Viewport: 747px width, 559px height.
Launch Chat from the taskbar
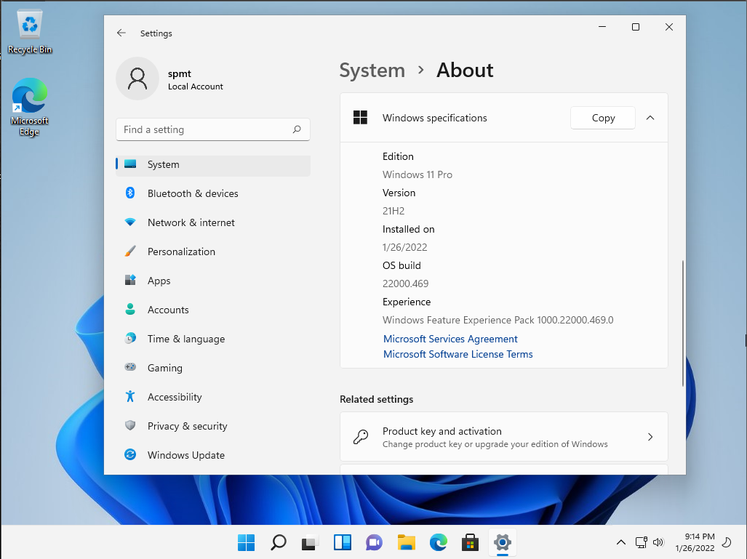(x=374, y=542)
